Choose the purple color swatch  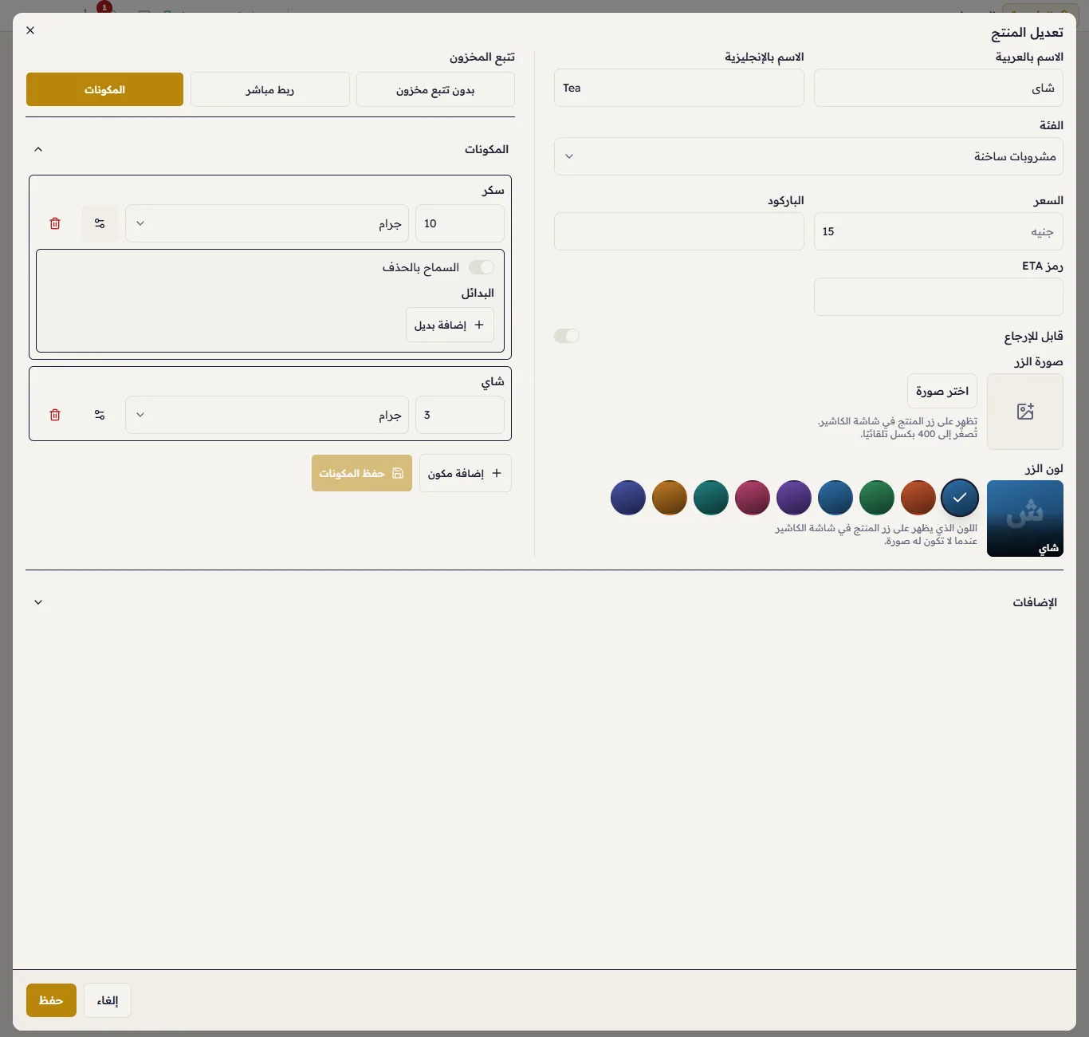[x=794, y=498]
